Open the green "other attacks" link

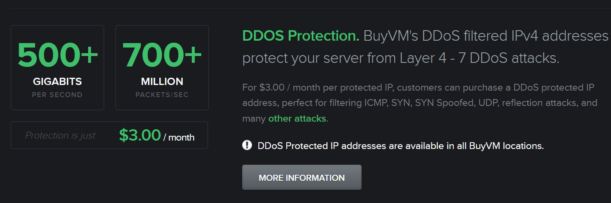(x=297, y=118)
